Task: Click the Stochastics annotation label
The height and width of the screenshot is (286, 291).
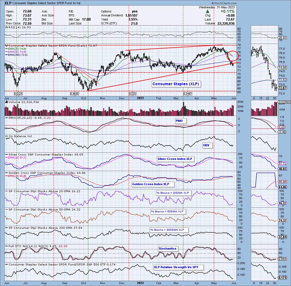Action: tap(167, 249)
